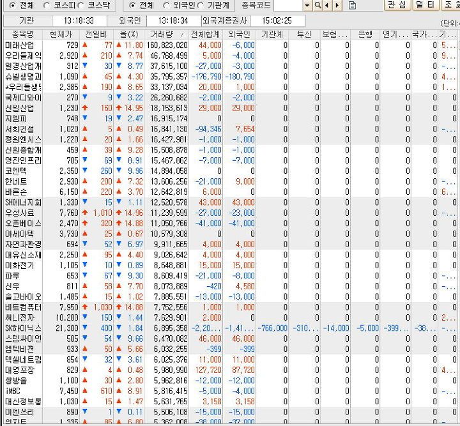460x426 pixels.
Task: Sort by 전체합계 column header
Action: point(206,34)
